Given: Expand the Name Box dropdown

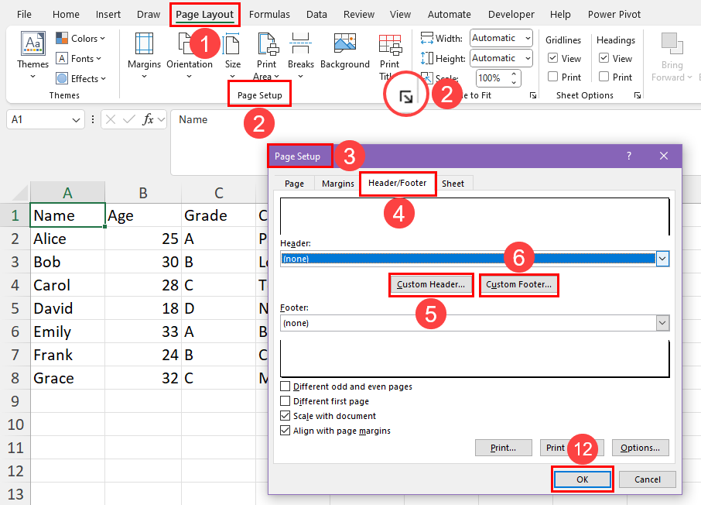Looking at the screenshot, I should pos(76,120).
